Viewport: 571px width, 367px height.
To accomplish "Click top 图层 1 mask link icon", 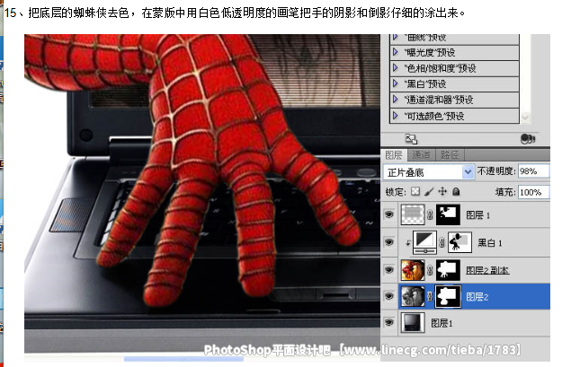I will click(x=430, y=215).
